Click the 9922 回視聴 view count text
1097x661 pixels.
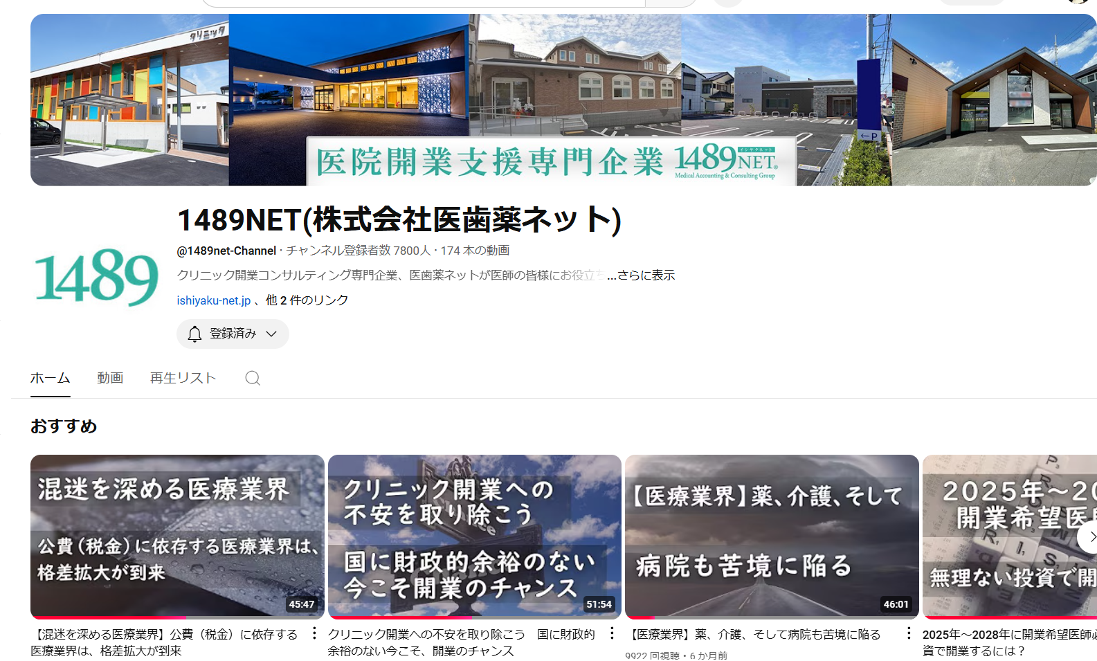[652, 655]
